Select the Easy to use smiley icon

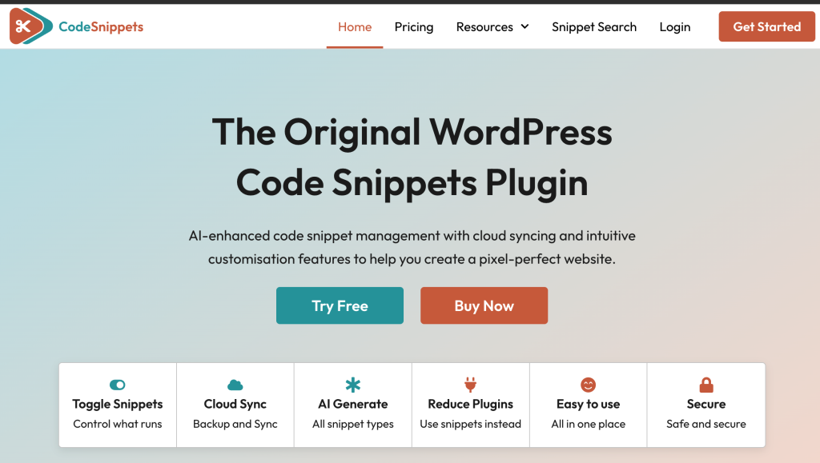coord(588,385)
